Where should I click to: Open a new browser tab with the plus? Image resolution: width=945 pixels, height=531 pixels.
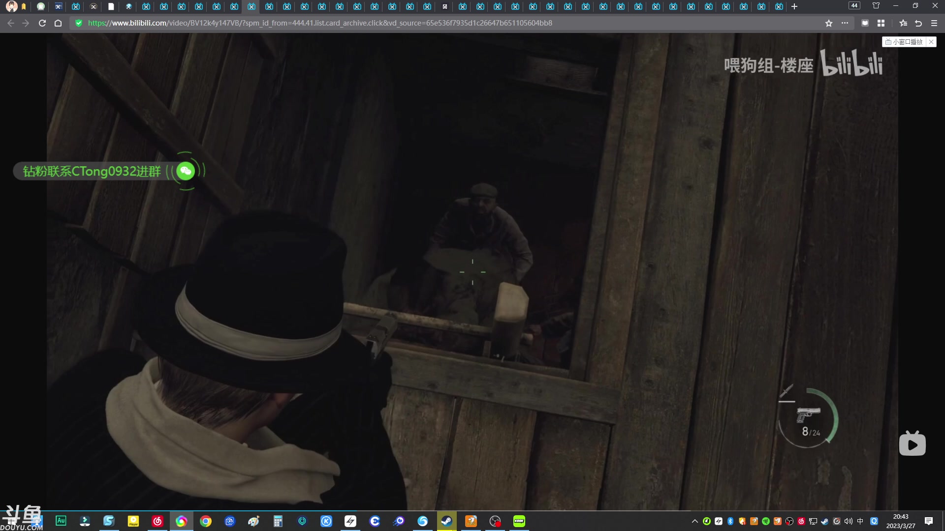click(794, 6)
